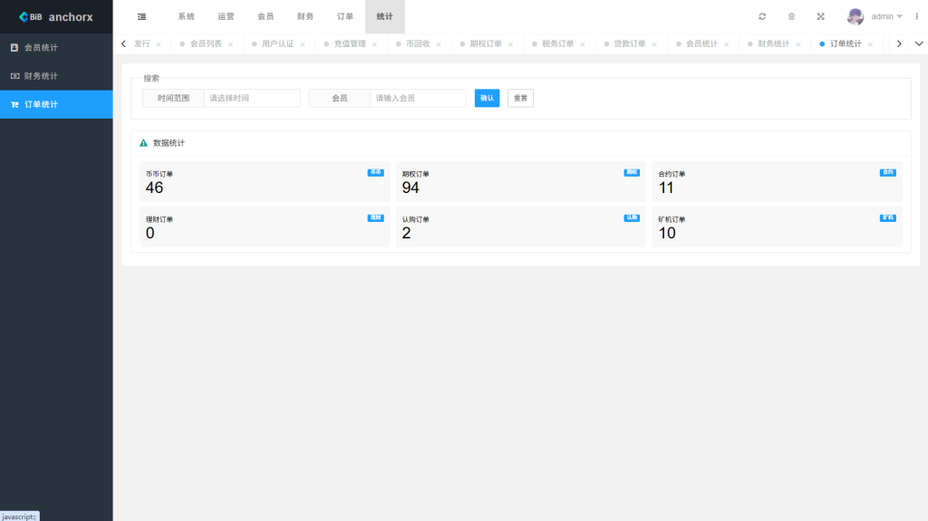Viewport: 928px width, 521px height.
Task: Open the admin user dropdown
Action: click(886, 16)
